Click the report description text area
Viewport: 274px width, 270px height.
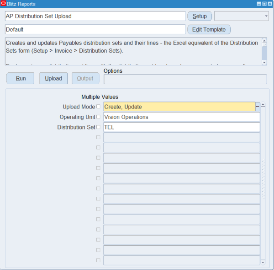click(x=134, y=51)
